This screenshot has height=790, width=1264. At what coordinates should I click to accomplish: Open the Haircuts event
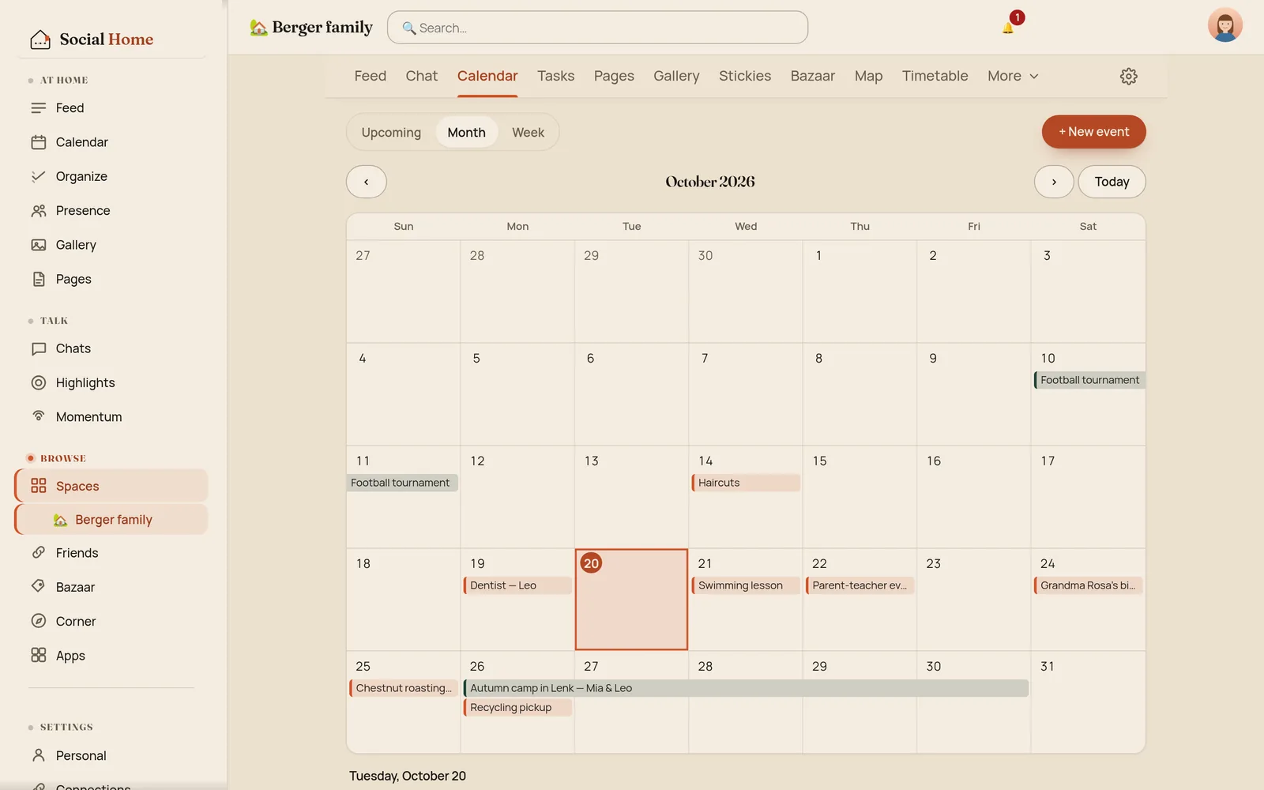[x=746, y=483]
